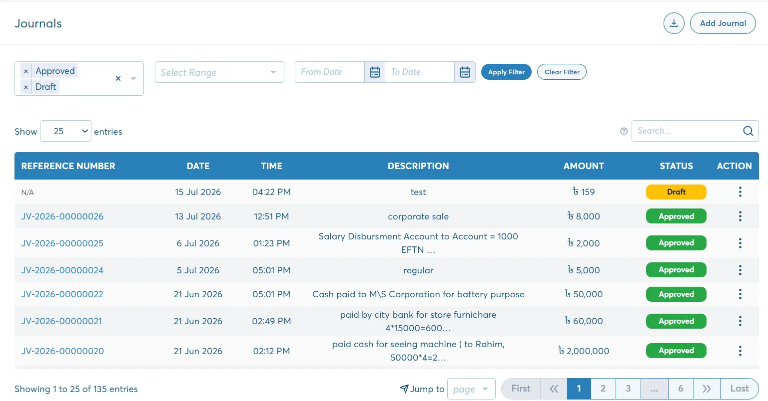This screenshot has width=768, height=401.
Task: Open actions menu for JV-2026-00000020
Action: 740,351
